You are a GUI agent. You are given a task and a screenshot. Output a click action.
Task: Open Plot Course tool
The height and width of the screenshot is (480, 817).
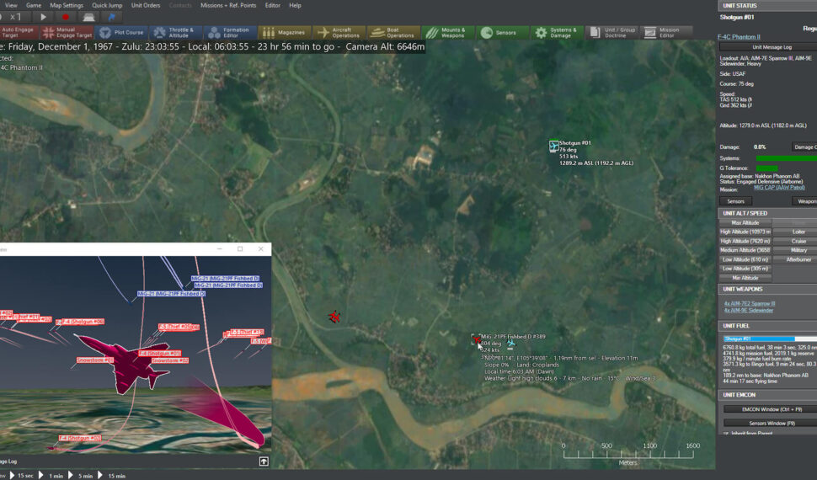click(121, 33)
